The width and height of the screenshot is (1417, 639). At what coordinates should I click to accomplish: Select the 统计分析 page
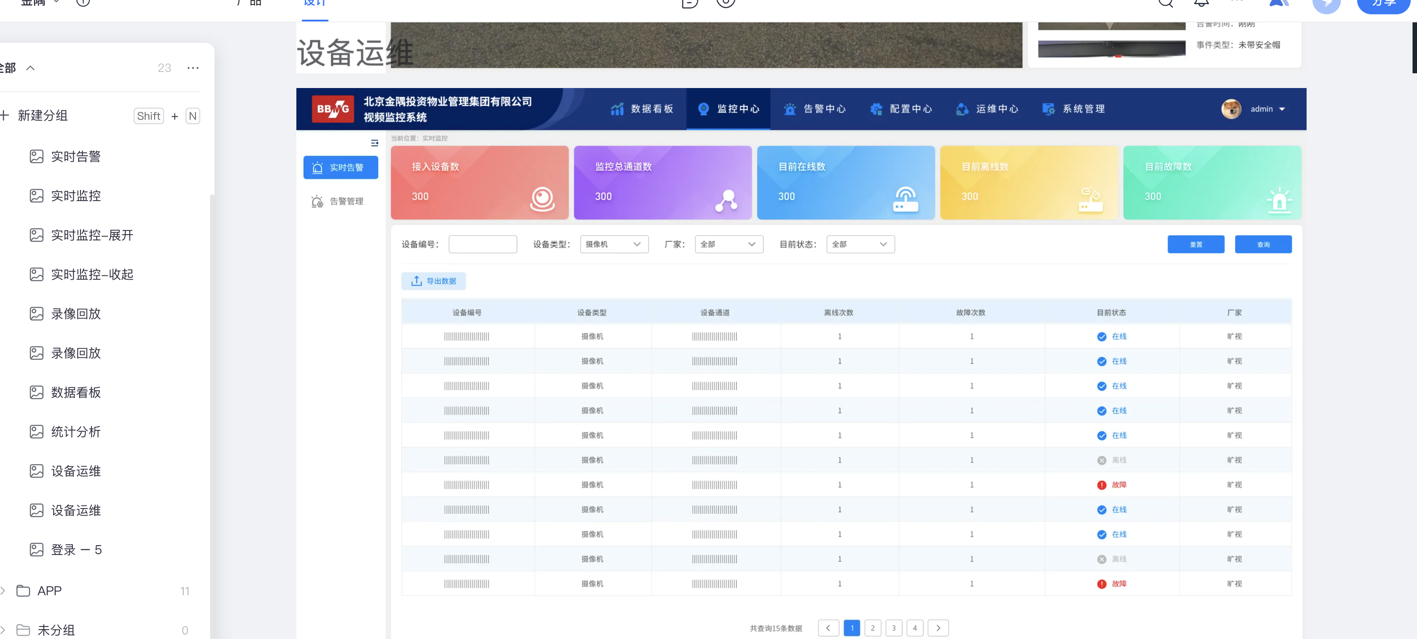click(76, 432)
